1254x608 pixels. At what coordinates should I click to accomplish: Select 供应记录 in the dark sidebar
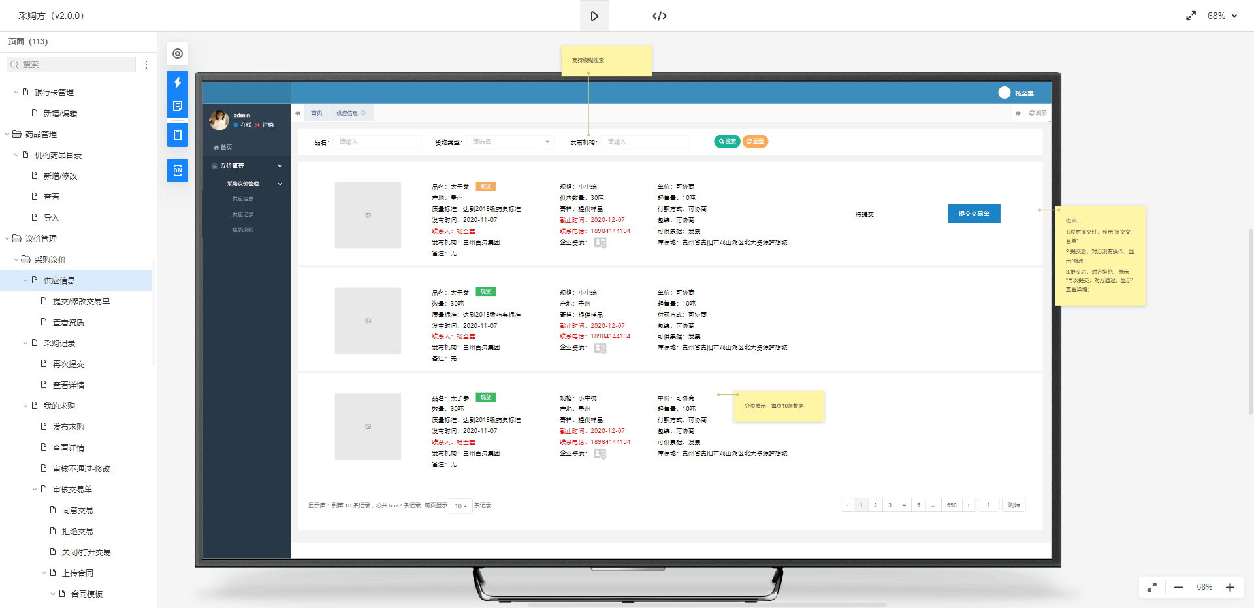242,214
